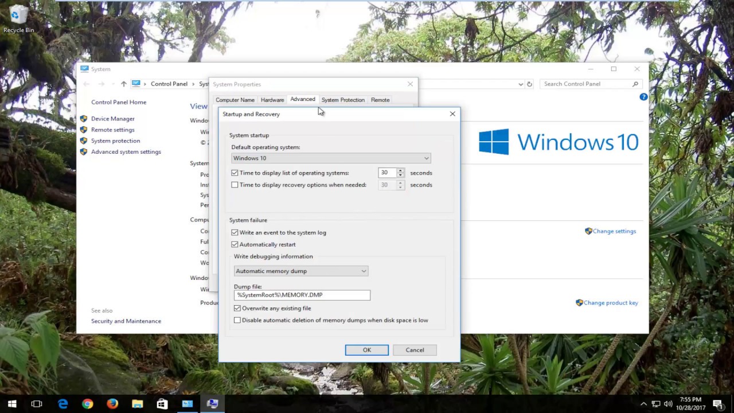Open the System protection link
Screen dimensions: 734x413
click(115, 141)
